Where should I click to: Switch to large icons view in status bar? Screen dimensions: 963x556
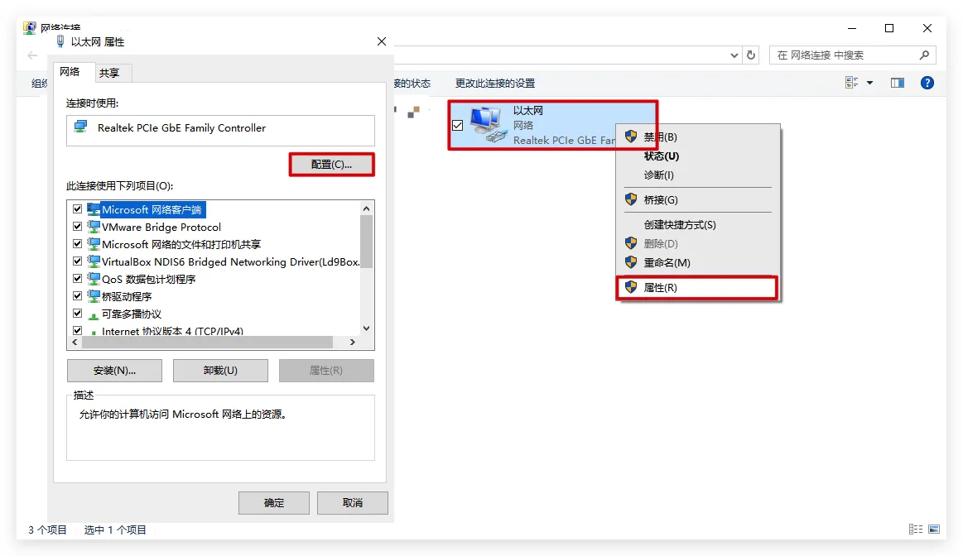933,530
